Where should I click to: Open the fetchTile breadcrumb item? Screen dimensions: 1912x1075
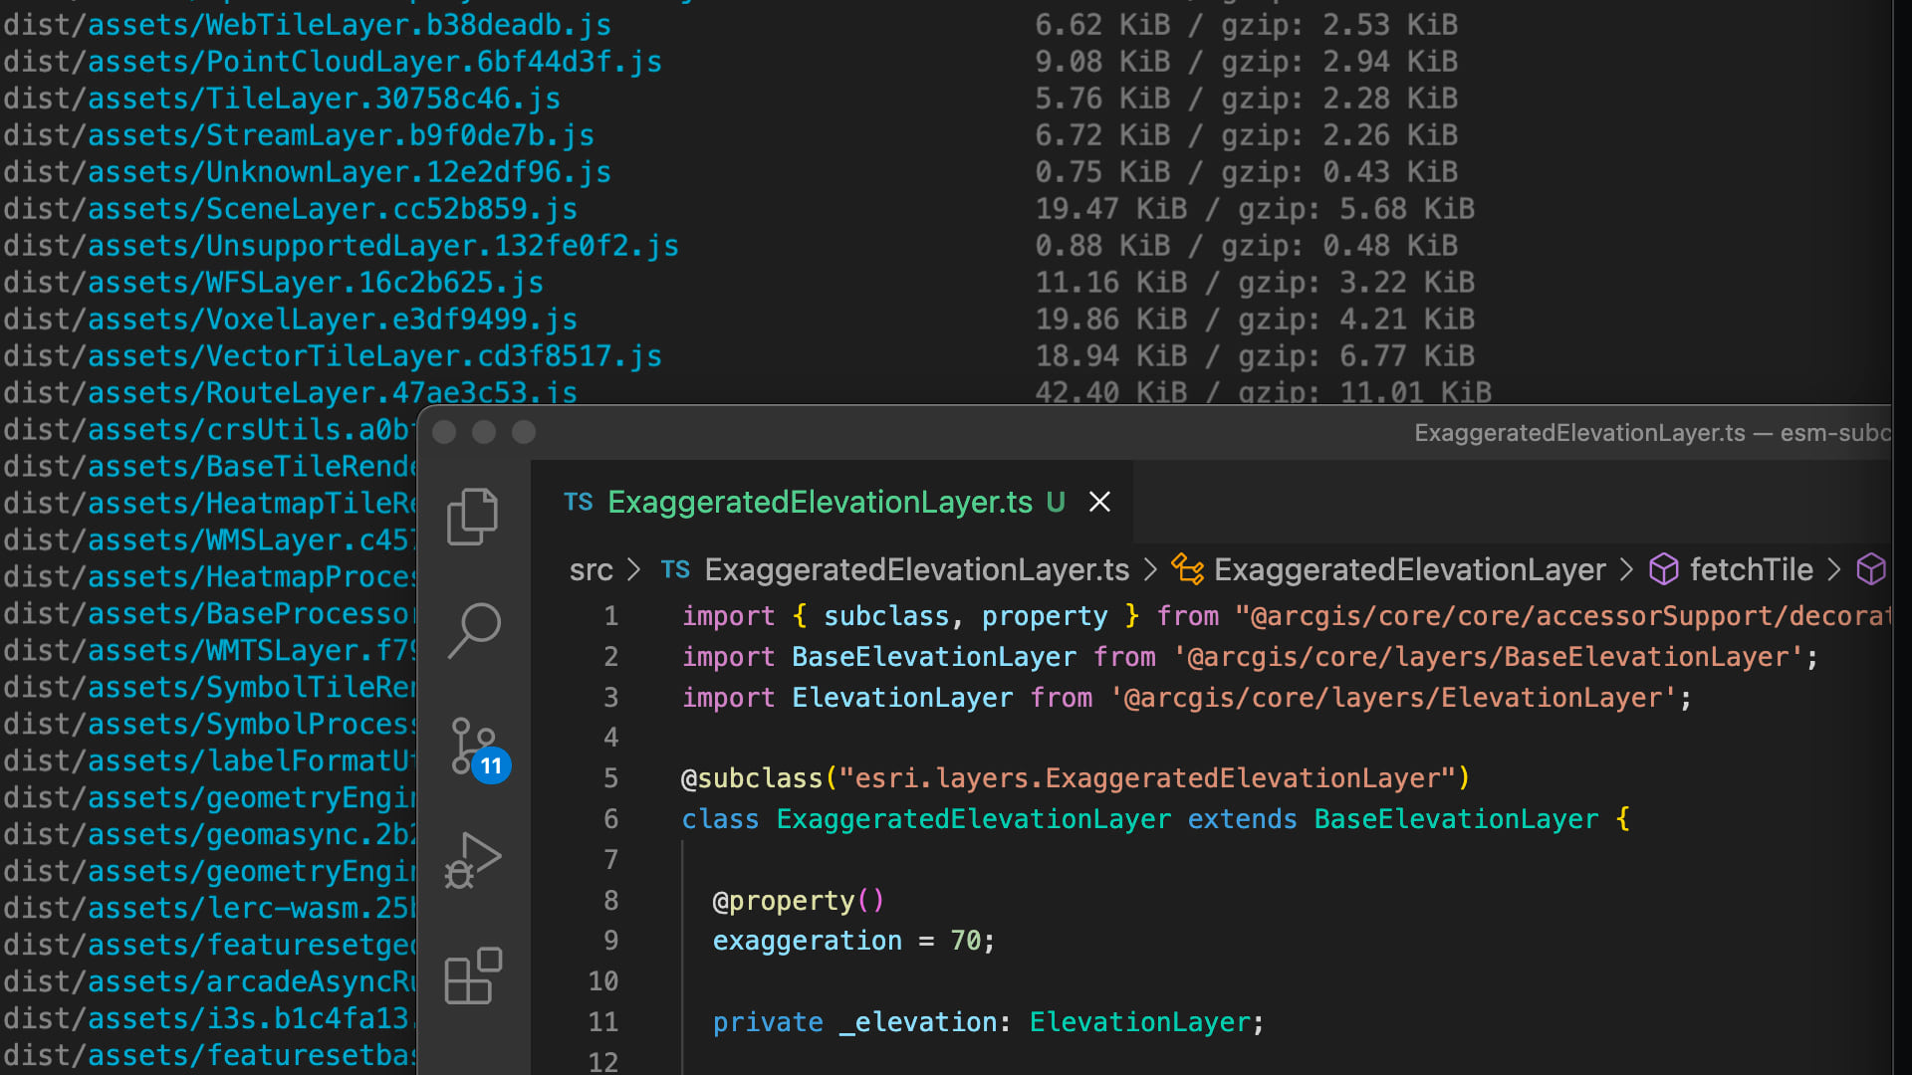coord(1751,569)
